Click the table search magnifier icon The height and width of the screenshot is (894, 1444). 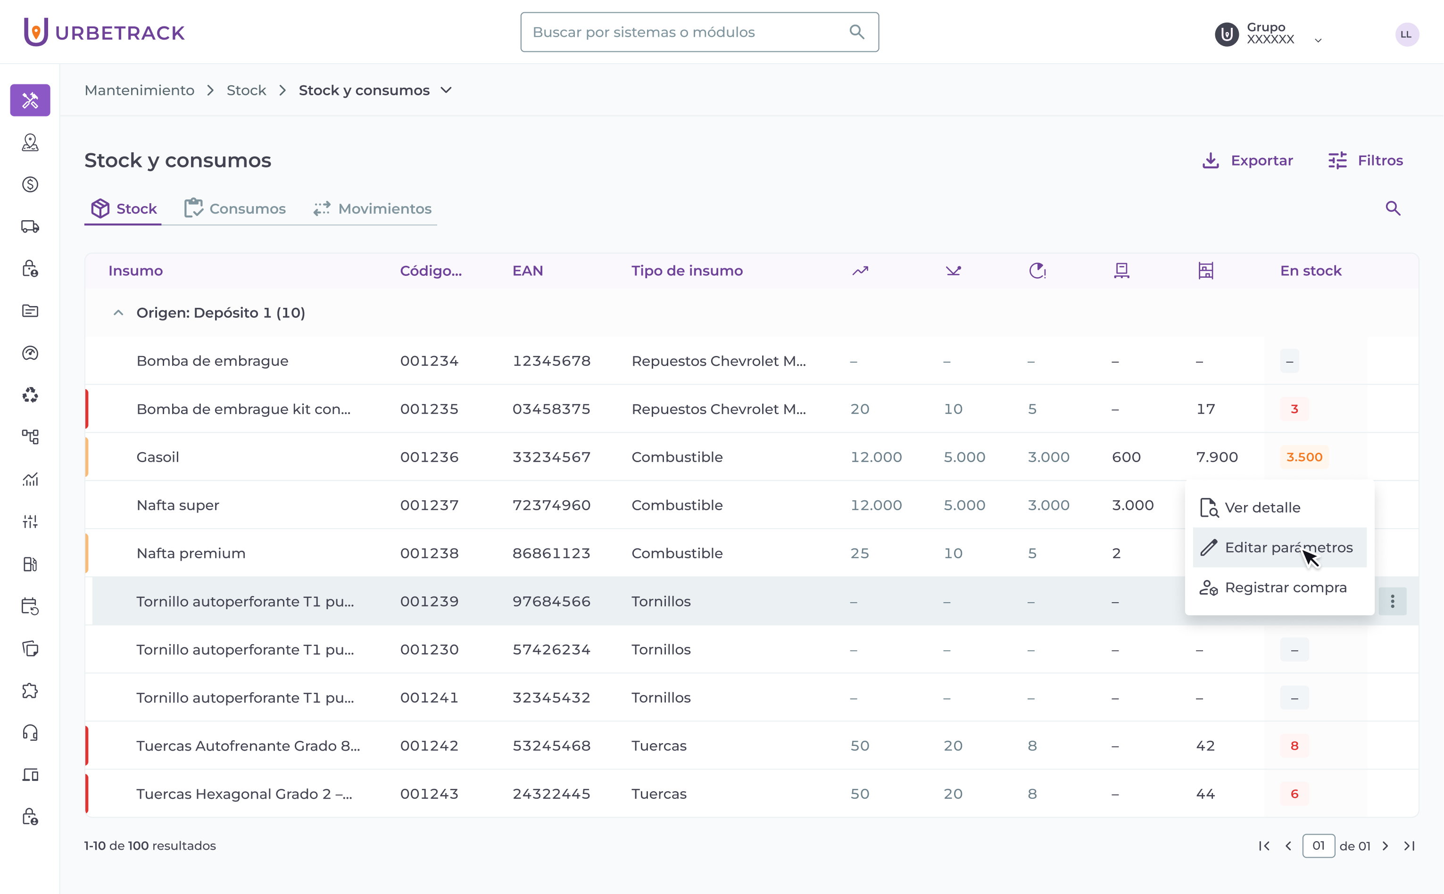point(1393,208)
